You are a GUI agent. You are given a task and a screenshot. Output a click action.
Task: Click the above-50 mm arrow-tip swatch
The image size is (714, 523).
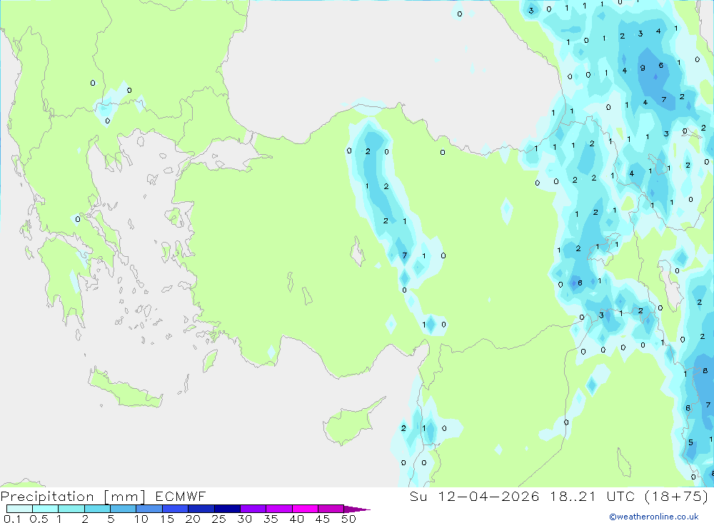(356, 509)
